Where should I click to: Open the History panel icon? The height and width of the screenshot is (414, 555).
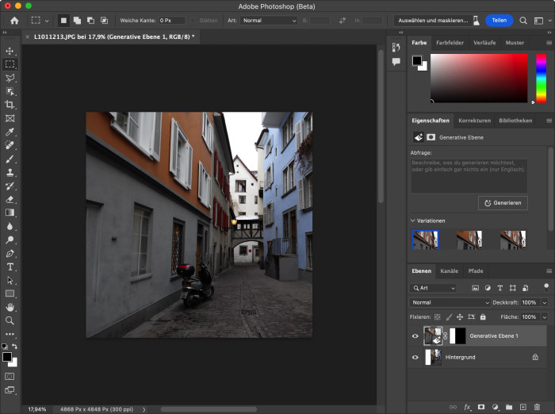pyautogui.click(x=396, y=48)
